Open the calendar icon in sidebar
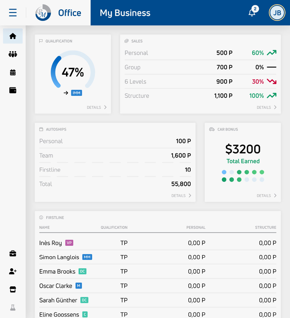The height and width of the screenshot is (318, 290). pos(13,72)
